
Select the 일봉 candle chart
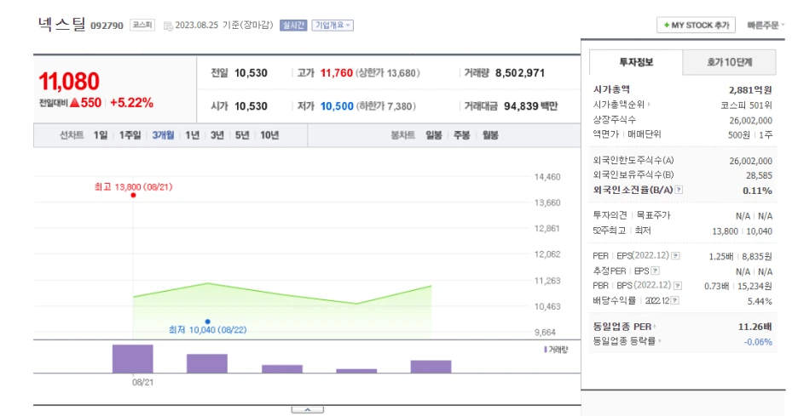click(x=434, y=135)
